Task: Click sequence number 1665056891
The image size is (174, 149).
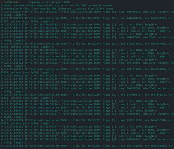Action: coord(133,139)
